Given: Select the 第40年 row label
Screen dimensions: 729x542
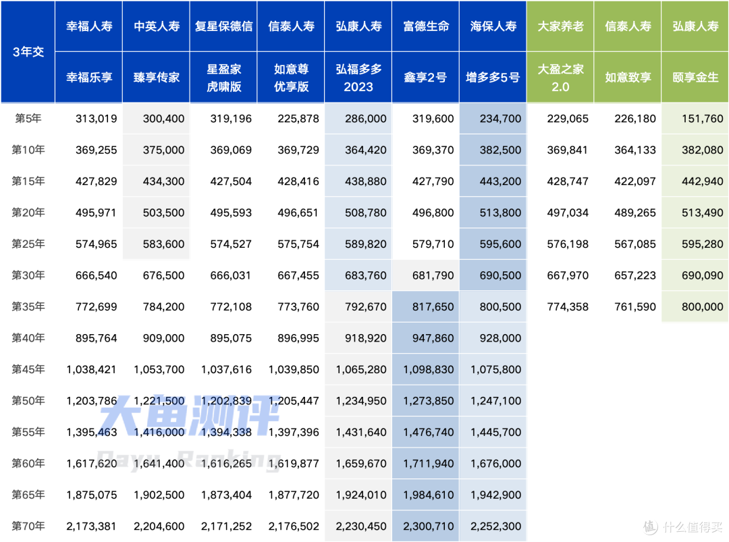Looking at the screenshot, I should click(x=28, y=338).
